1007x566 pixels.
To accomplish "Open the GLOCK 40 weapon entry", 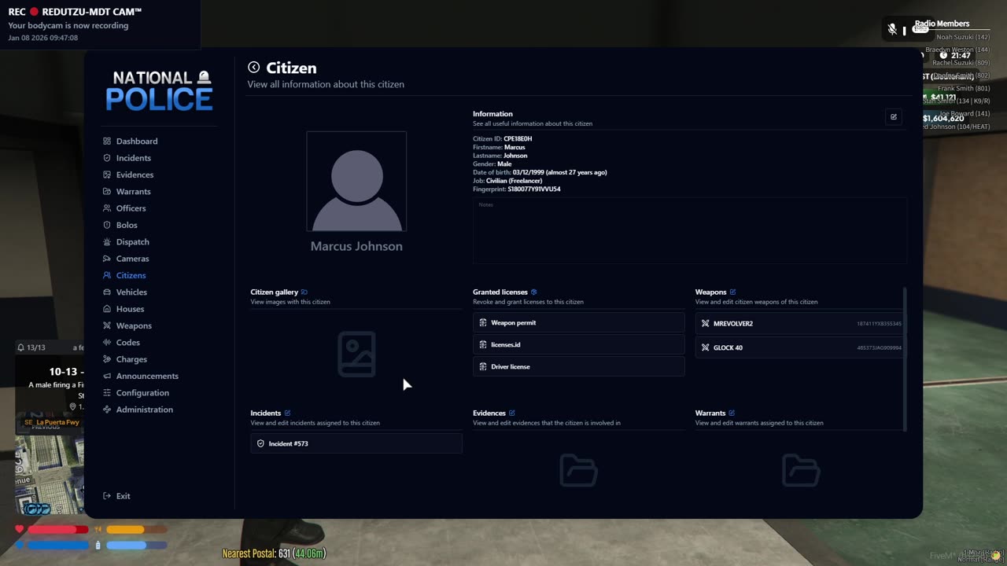I will pos(801,347).
